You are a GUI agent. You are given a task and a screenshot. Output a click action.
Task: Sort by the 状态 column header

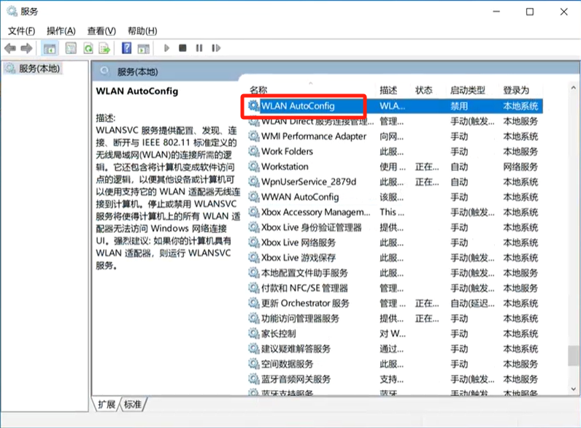[423, 90]
